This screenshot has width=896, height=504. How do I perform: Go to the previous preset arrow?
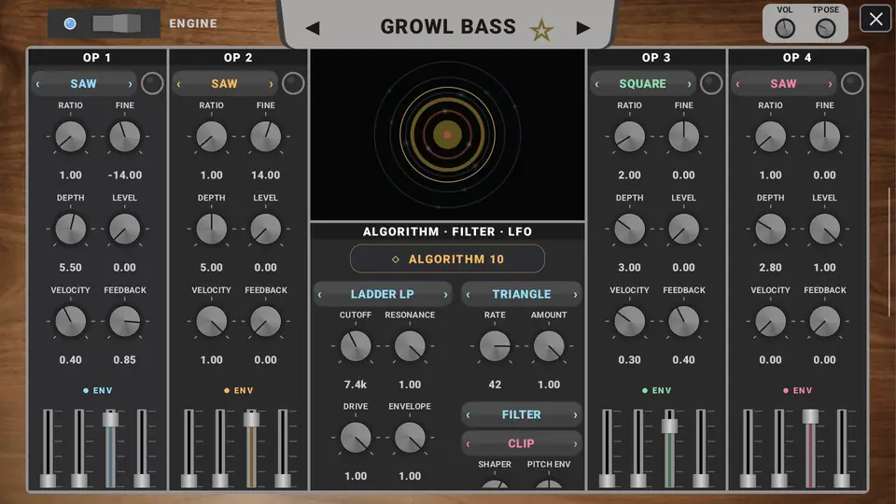313,28
